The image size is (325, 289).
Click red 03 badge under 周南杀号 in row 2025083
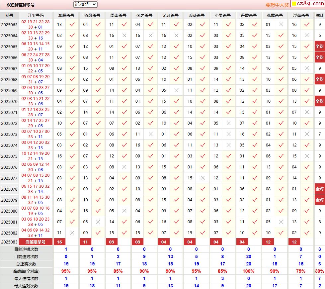click(112, 242)
